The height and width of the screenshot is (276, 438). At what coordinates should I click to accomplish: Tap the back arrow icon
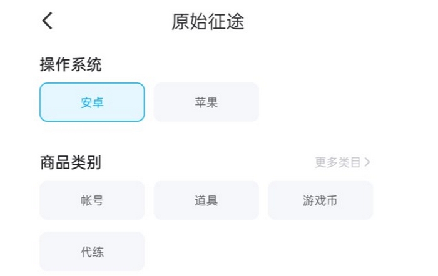(48, 21)
